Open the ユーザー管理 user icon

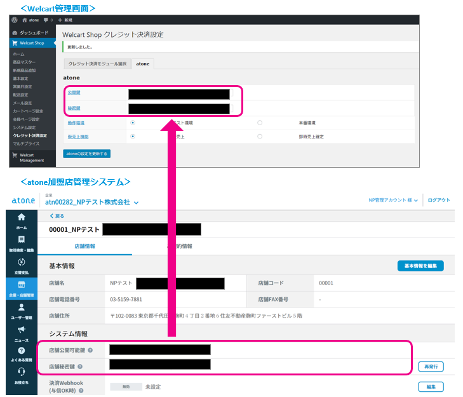click(21, 307)
